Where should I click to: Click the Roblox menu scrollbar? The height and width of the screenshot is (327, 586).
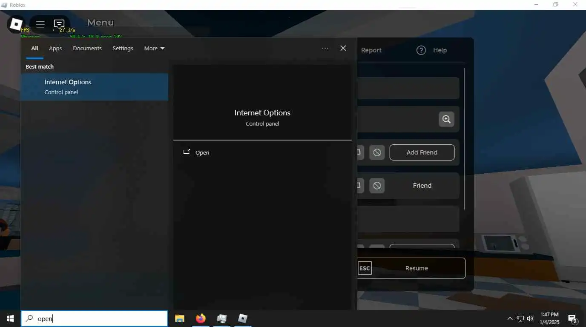coord(465,138)
